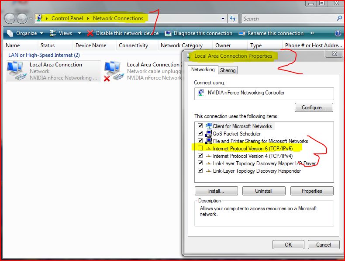
Task: Click OK in the Properties dialog
Action: [x=288, y=245]
